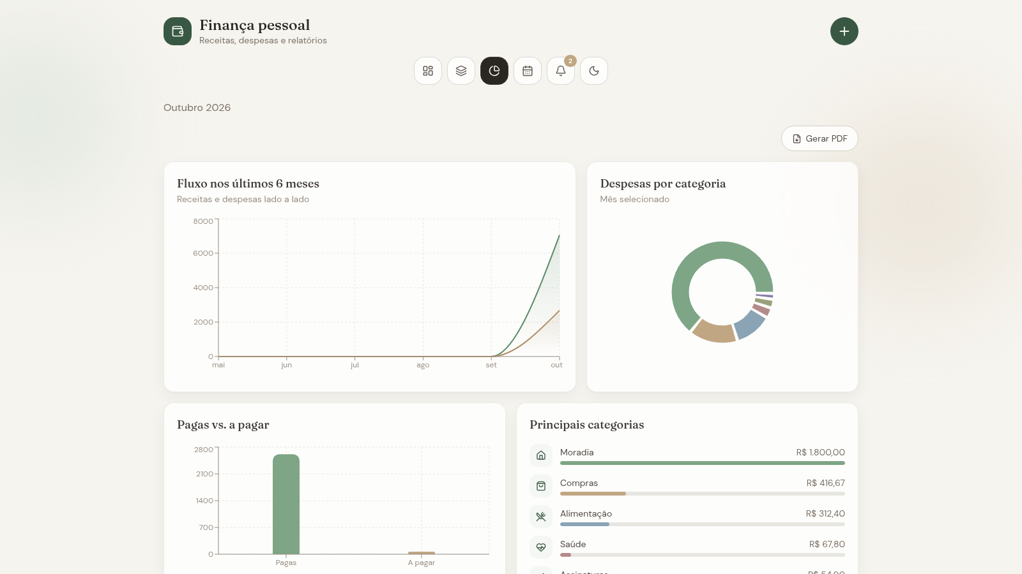Click the out label on chart axis

click(x=556, y=365)
